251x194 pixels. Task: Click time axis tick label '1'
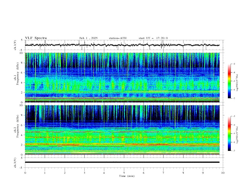(x=45, y=173)
